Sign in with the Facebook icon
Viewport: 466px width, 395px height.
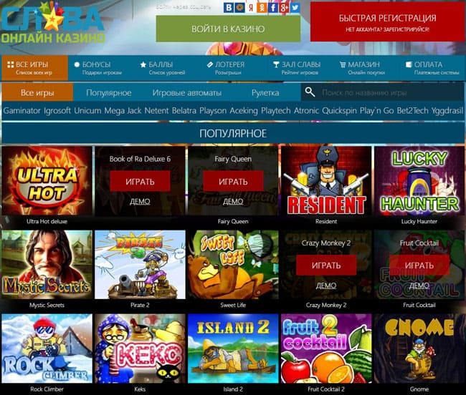(272, 7)
